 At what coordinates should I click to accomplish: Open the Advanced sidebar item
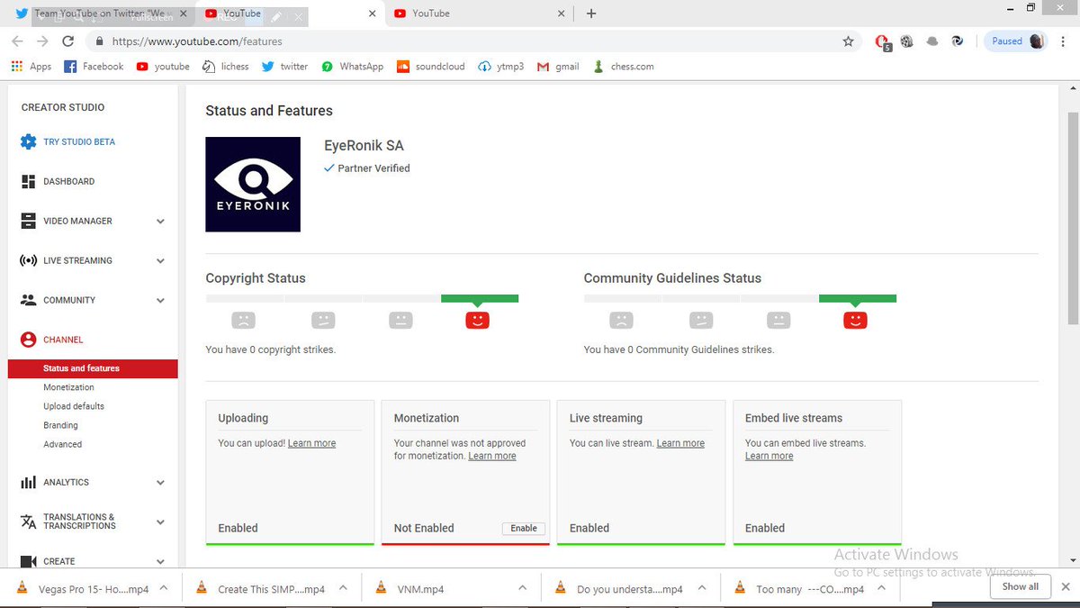[62, 444]
